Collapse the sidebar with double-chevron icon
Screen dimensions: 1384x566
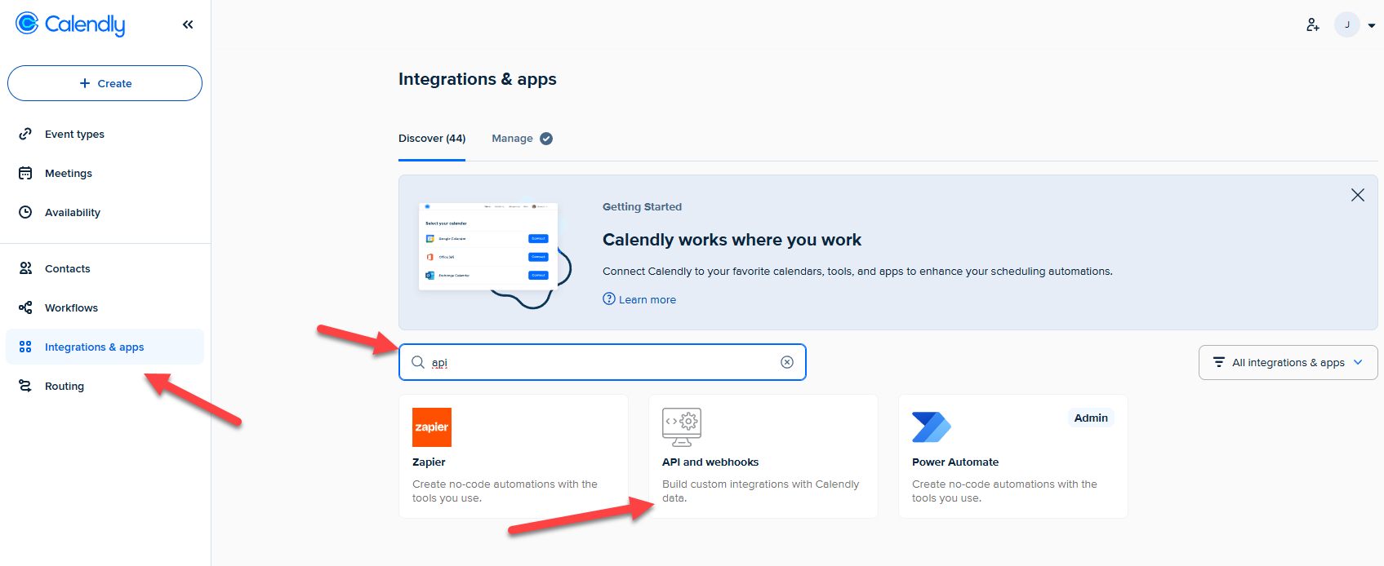click(188, 24)
